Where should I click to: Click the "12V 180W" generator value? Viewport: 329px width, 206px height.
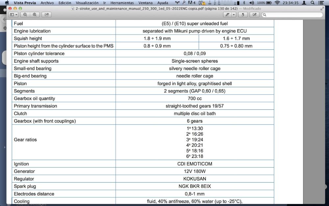(194, 171)
